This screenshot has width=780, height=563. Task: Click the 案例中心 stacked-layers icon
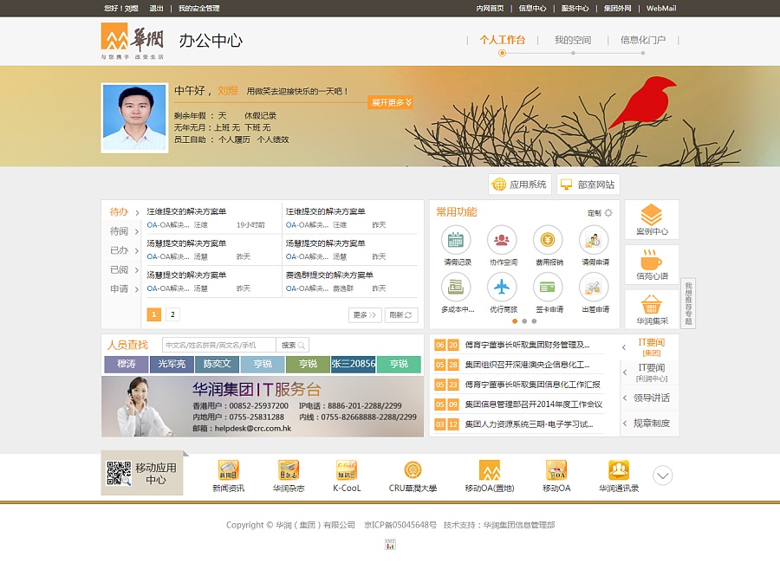[x=650, y=213]
